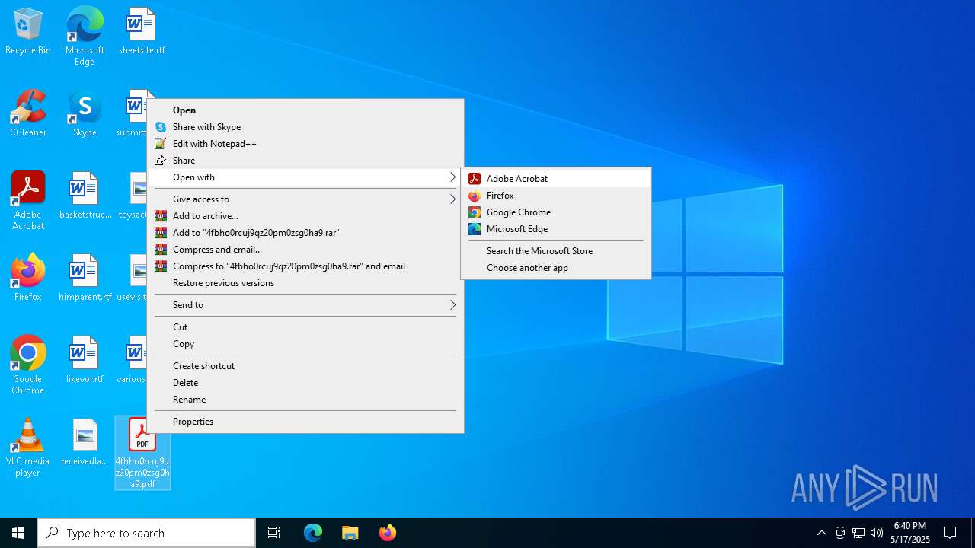The width and height of the screenshot is (975, 548).
Task: Select the Google Chrome desktop shortcut
Action: [x=28, y=365]
